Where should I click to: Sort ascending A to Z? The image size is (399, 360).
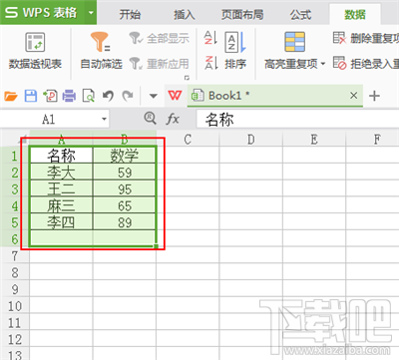coord(210,38)
